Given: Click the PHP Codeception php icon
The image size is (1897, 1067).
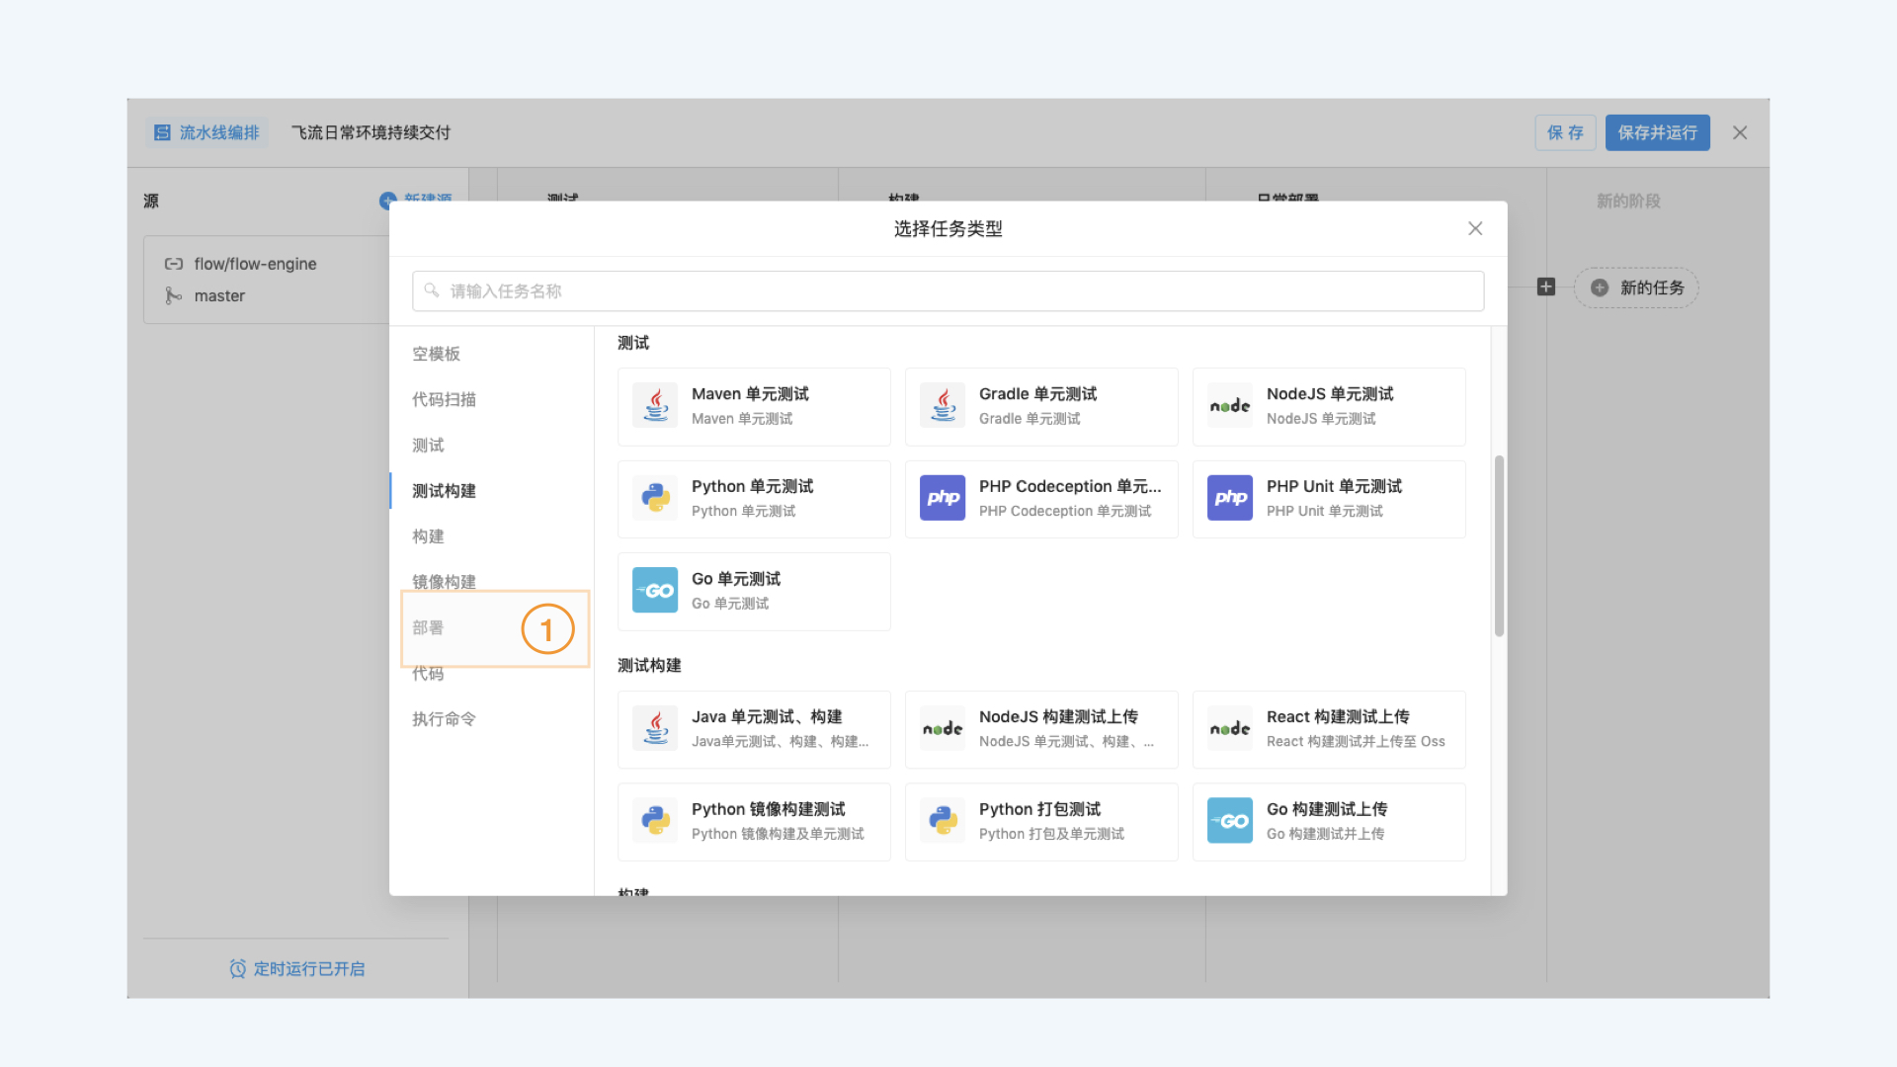Looking at the screenshot, I should point(943,498).
